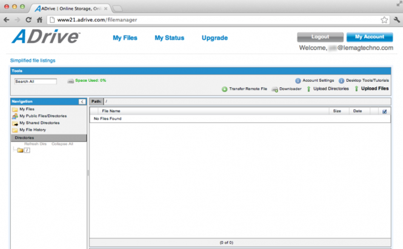Image resolution: width=403 pixels, height=249 pixels.
Task: Select My Public Files/Directories in Navigation
Action: pos(43,116)
